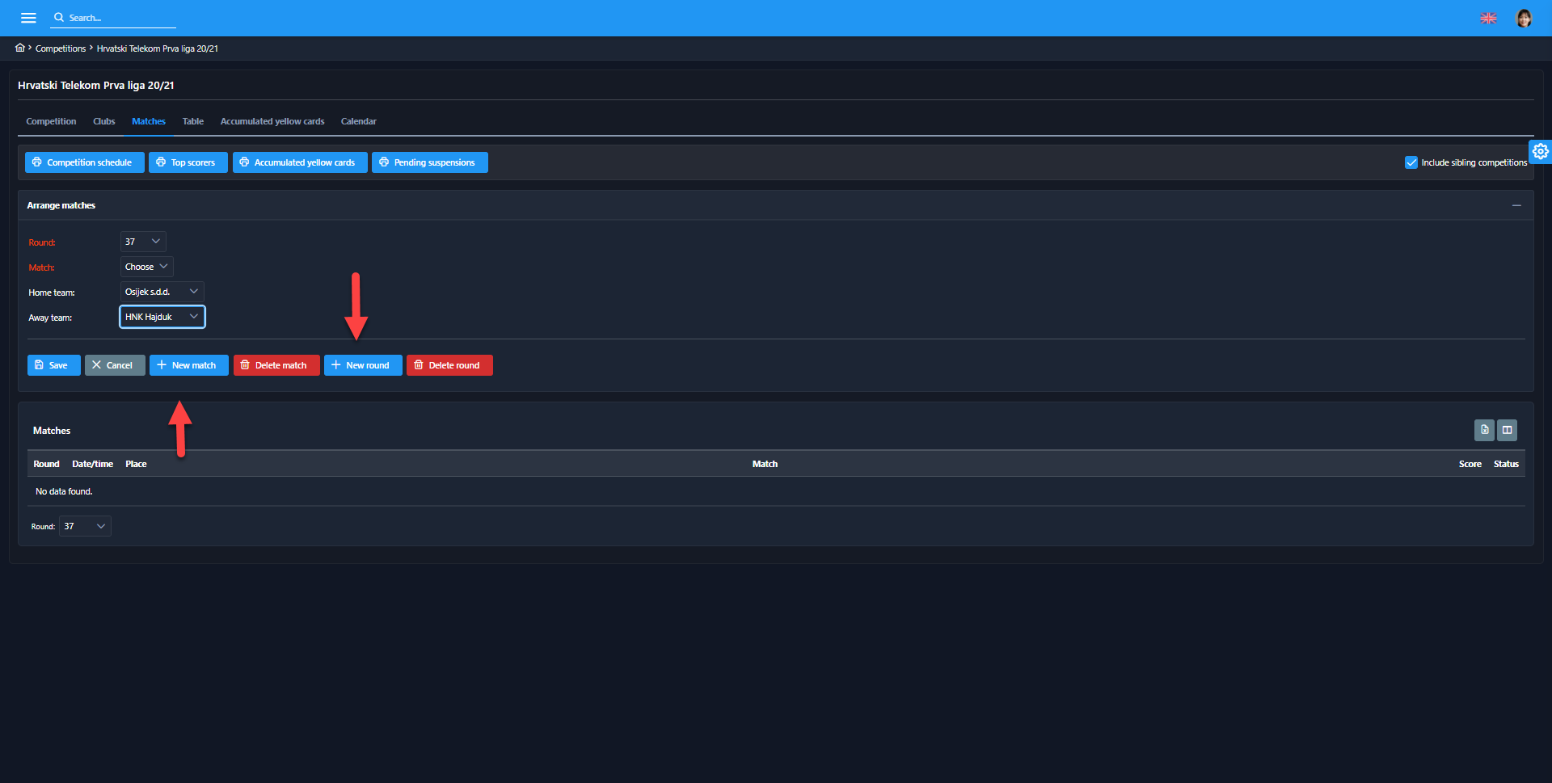Open the user avatar profile menu
The width and height of the screenshot is (1552, 783).
click(1524, 18)
